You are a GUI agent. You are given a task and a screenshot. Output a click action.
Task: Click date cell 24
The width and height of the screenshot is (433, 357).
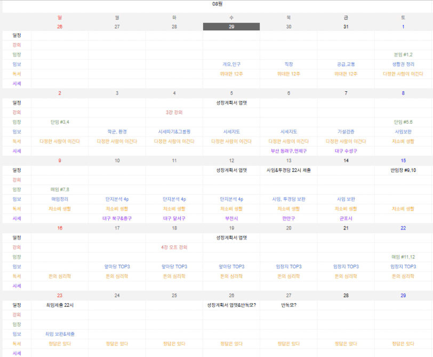pos(117,296)
